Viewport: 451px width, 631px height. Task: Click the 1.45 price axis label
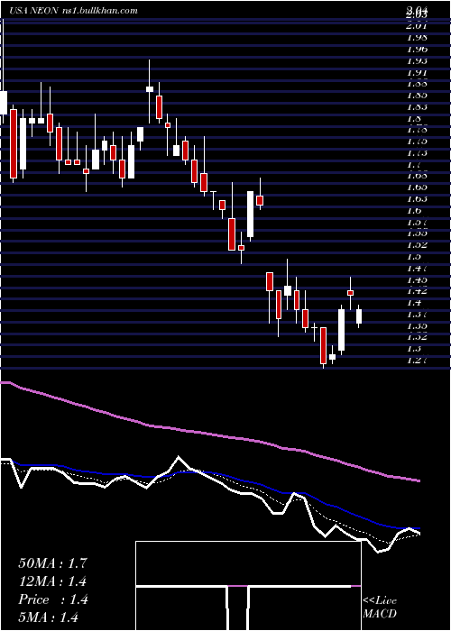click(417, 279)
